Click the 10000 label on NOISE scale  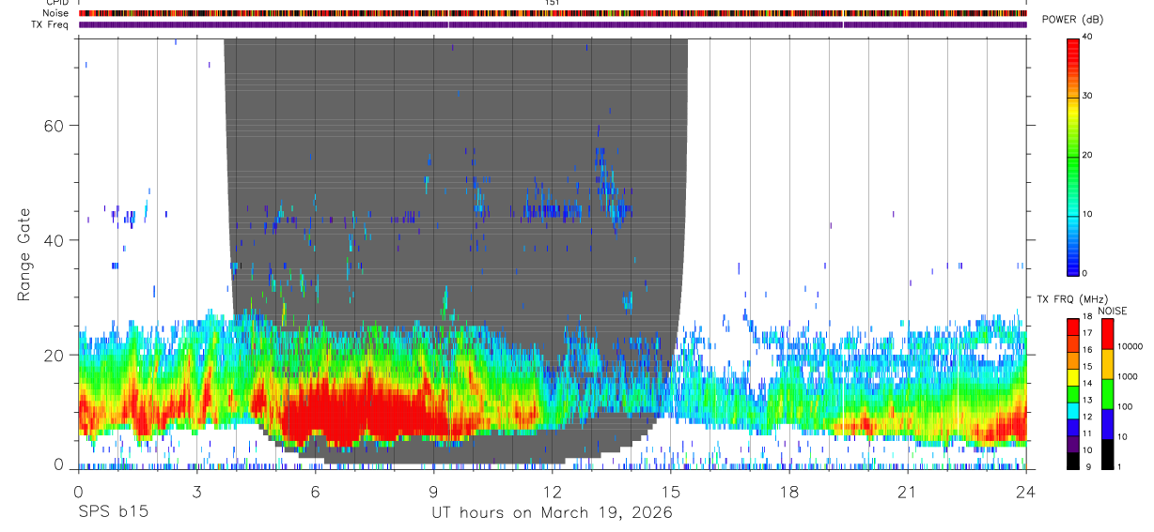[1129, 346]
